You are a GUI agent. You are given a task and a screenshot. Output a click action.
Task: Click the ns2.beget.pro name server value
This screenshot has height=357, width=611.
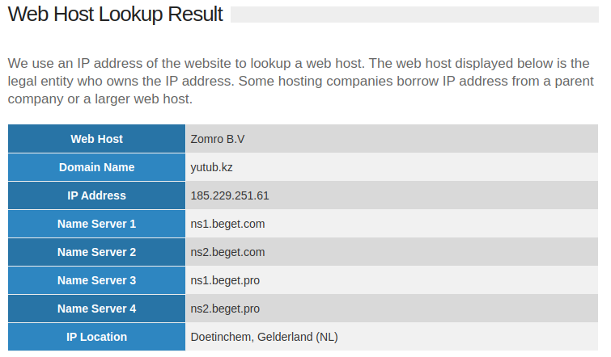(x=225, y=309)
